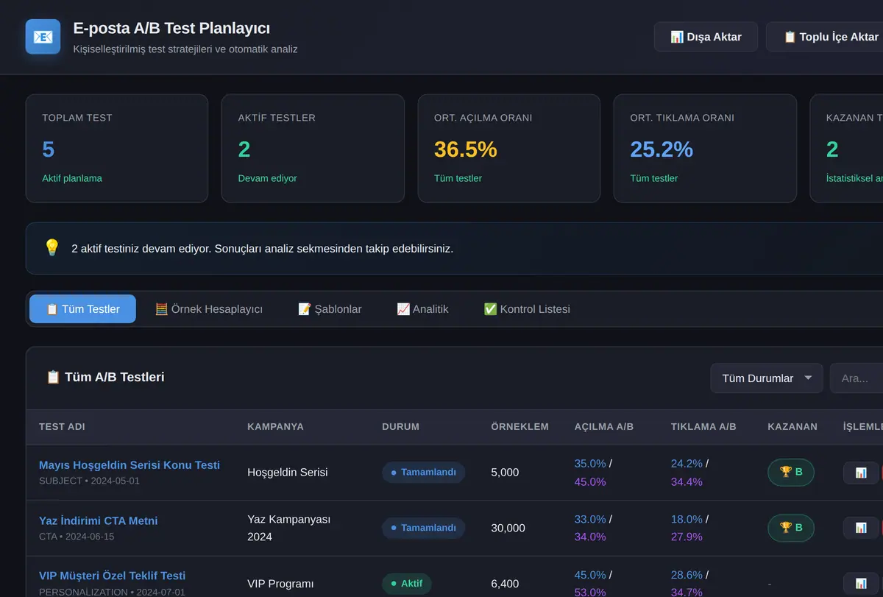Click the lightbulb tip icon
This screenshot has width=883, height=597.
pos(52,248)
